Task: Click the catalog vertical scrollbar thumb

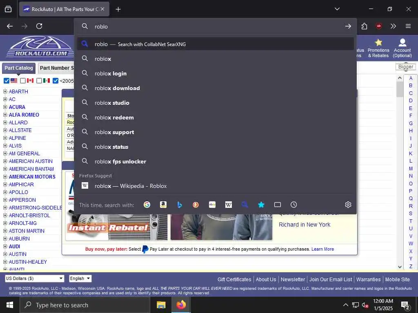Action: pyautogui.click(x=400, y=89)
